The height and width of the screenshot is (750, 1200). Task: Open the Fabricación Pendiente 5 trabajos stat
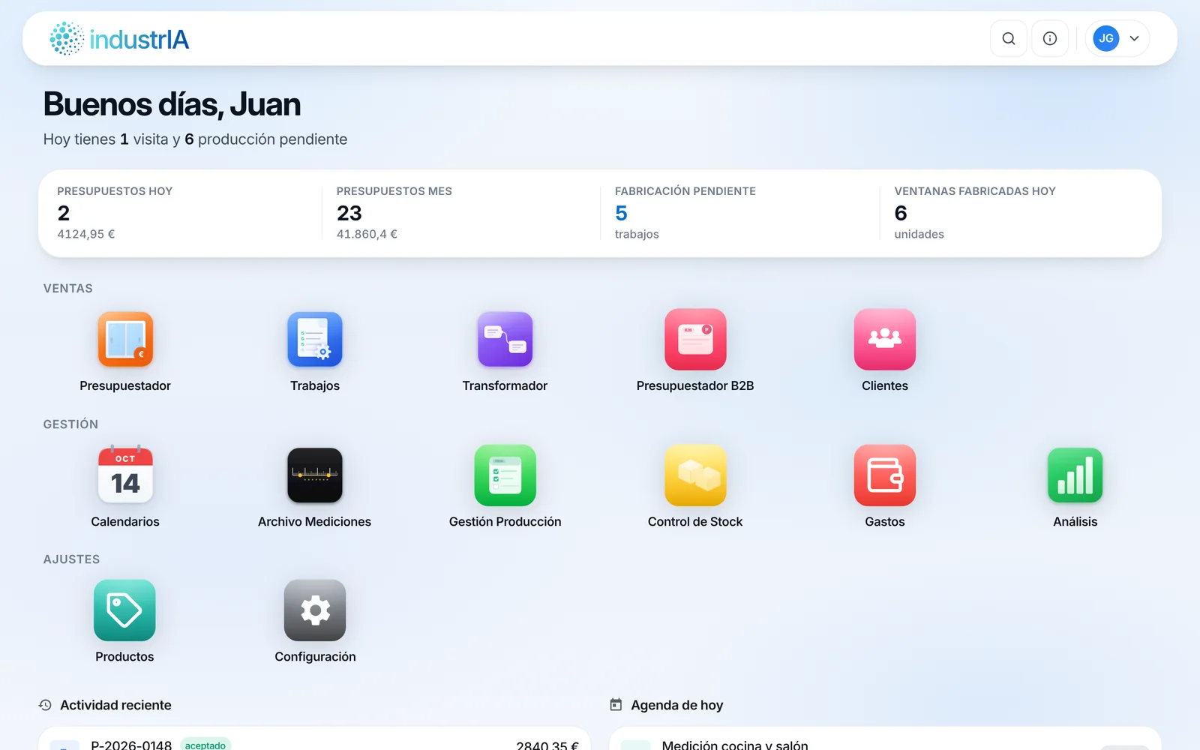[739, 213]
